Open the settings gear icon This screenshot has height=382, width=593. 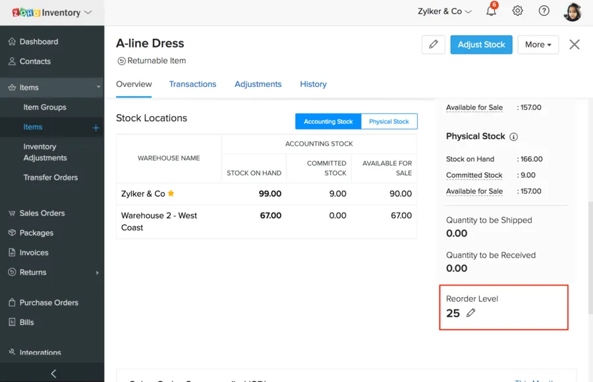pyautogui.click(x=518, y=11)
